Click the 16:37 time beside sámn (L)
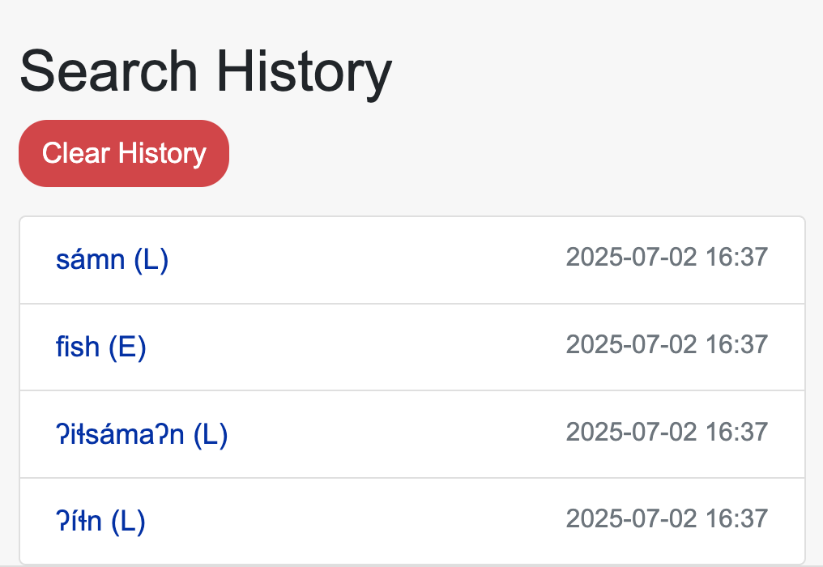The image size is (823, 567). (x=736, y=258)
